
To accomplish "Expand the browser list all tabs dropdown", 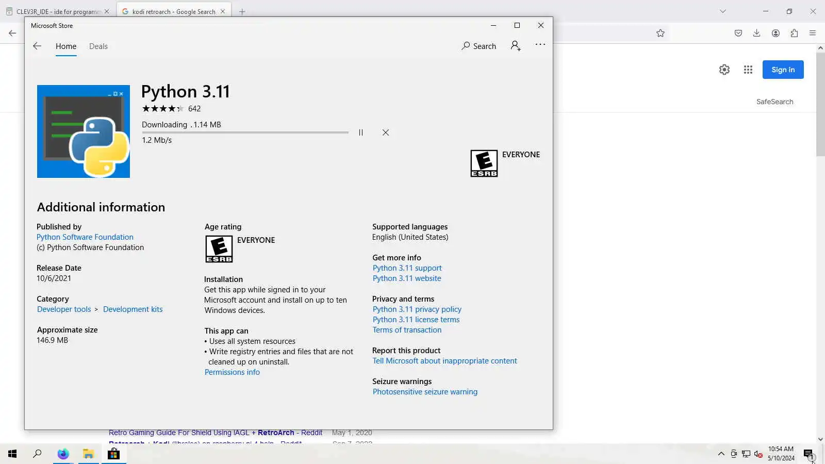I will coord(723,11).
